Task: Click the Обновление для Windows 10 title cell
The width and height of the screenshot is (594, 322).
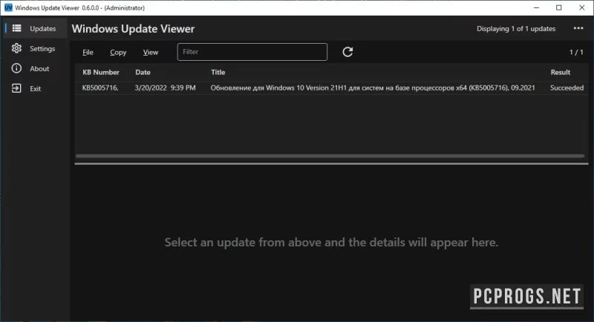Action: point(373,88)
